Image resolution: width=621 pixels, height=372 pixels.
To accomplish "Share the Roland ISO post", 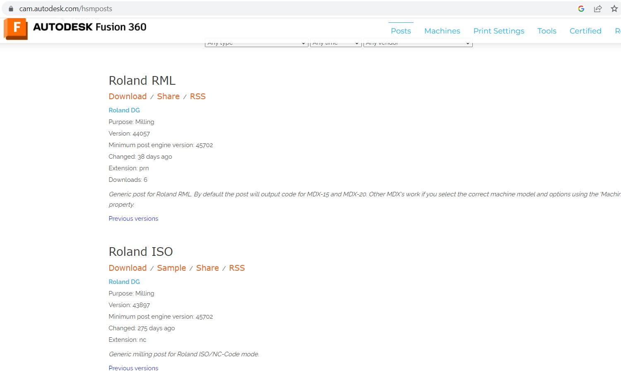I will click(207, 268).
